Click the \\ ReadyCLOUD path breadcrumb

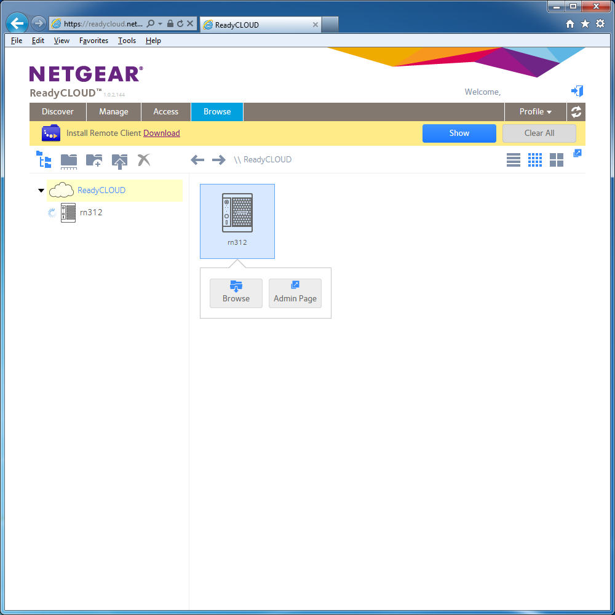[x=263, y=160]
